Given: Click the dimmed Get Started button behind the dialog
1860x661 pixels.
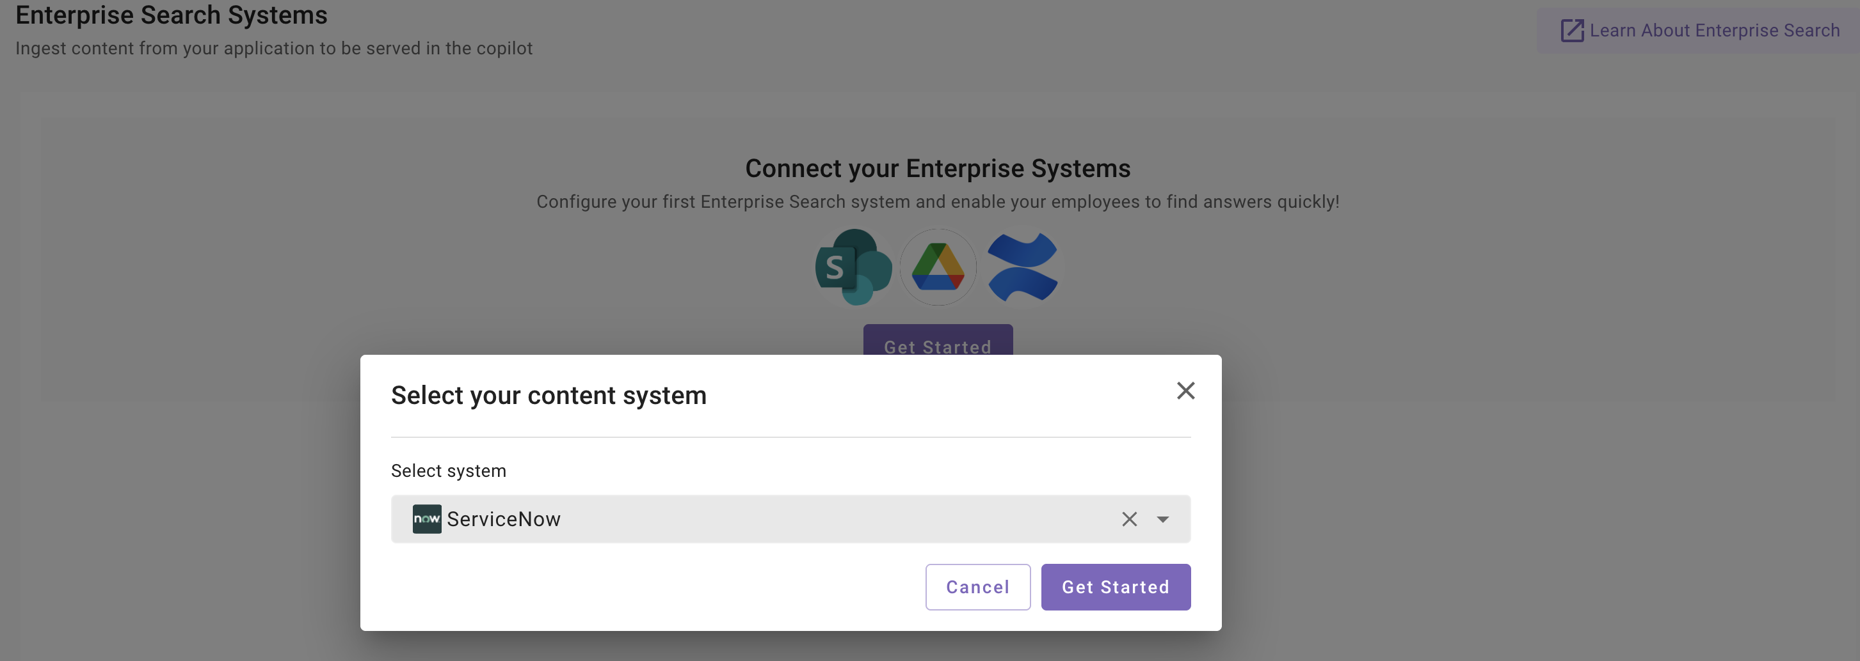Looking at the screenshot, I should (937, 341).
